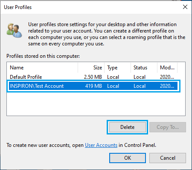The width and height of the screenshot is (192, 170).
Task: Dismiss the dialog with Cancel
Action: pyautogui.click(x=168, y=158)
